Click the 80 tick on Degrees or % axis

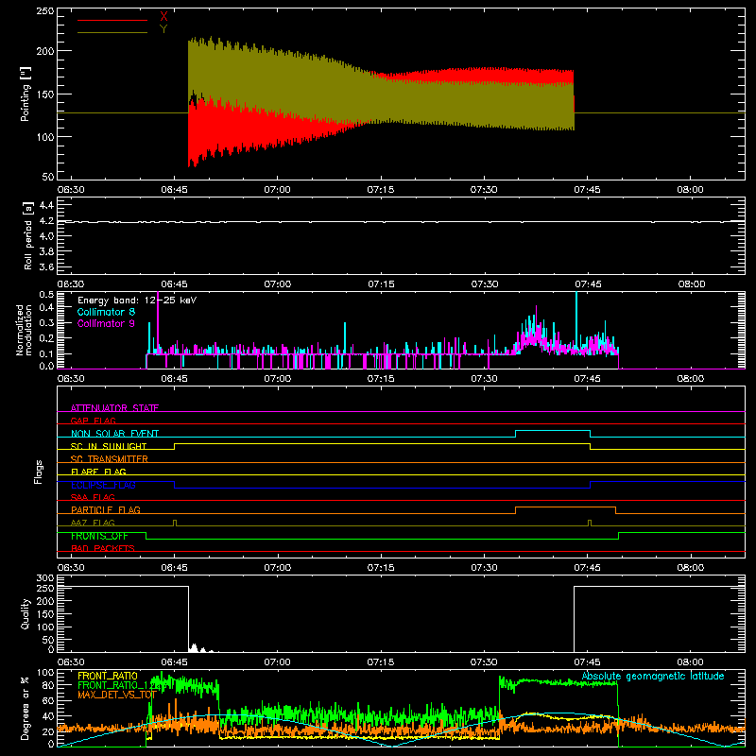(48, 685)
